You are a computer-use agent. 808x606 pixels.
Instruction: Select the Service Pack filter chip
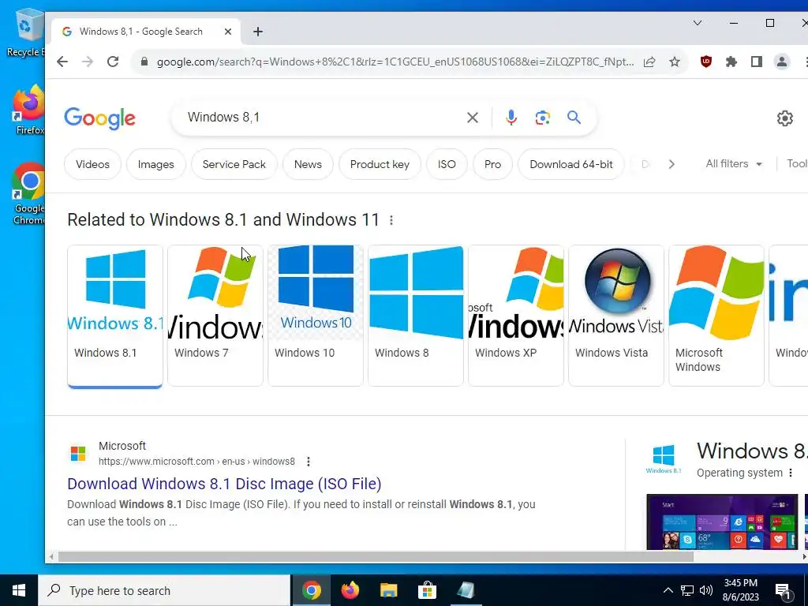coord(234,164)
